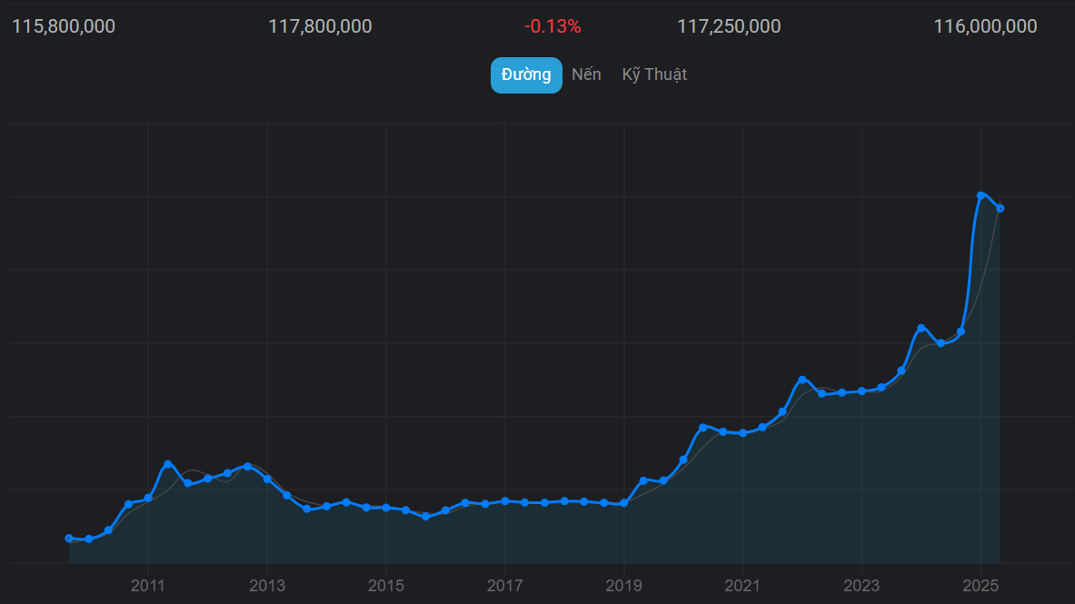Select the peak data point in mid-2011
Image resolution: width=1075 pixels, height=604 pixels.
click(x=168, y=464)
